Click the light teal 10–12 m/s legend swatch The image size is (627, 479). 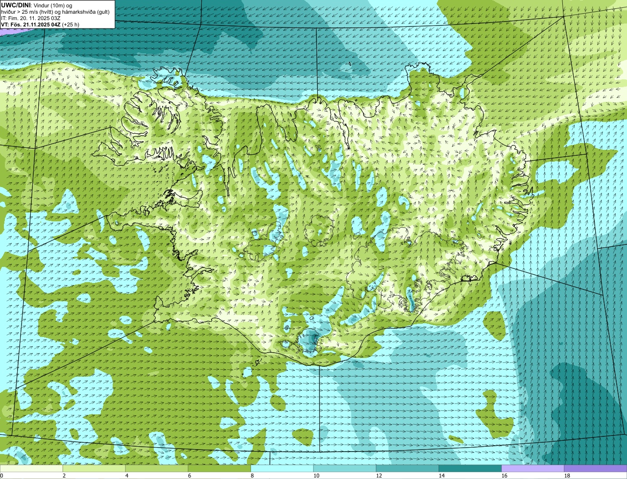[345, 469]
